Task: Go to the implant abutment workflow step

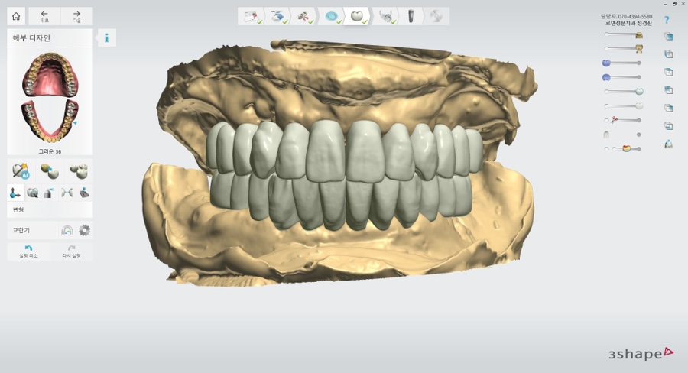Action: pyautogui.click(x=411, y=17)
